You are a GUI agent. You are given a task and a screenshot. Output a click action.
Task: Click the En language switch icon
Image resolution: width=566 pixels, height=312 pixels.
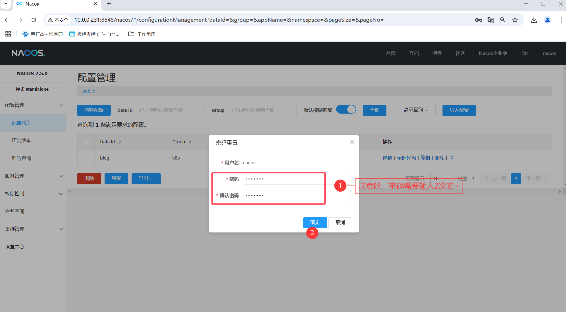[525, 53]
